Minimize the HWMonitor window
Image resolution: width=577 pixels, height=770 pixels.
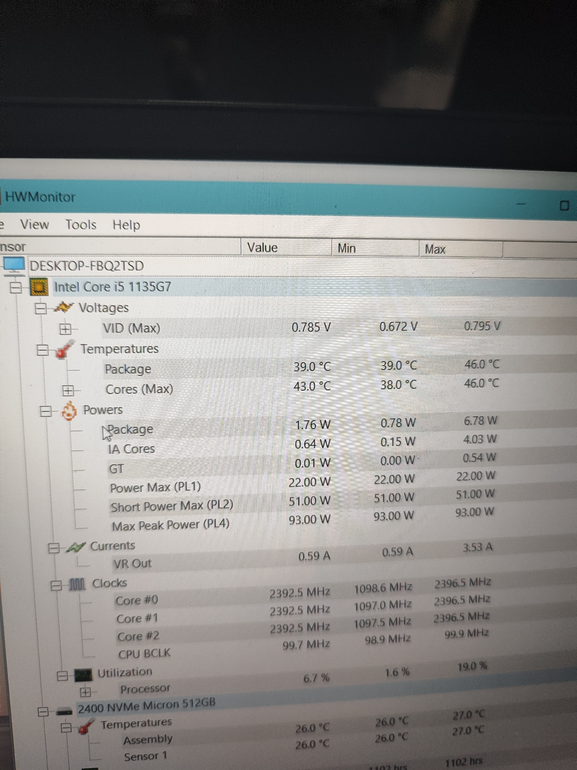point(521,204)
